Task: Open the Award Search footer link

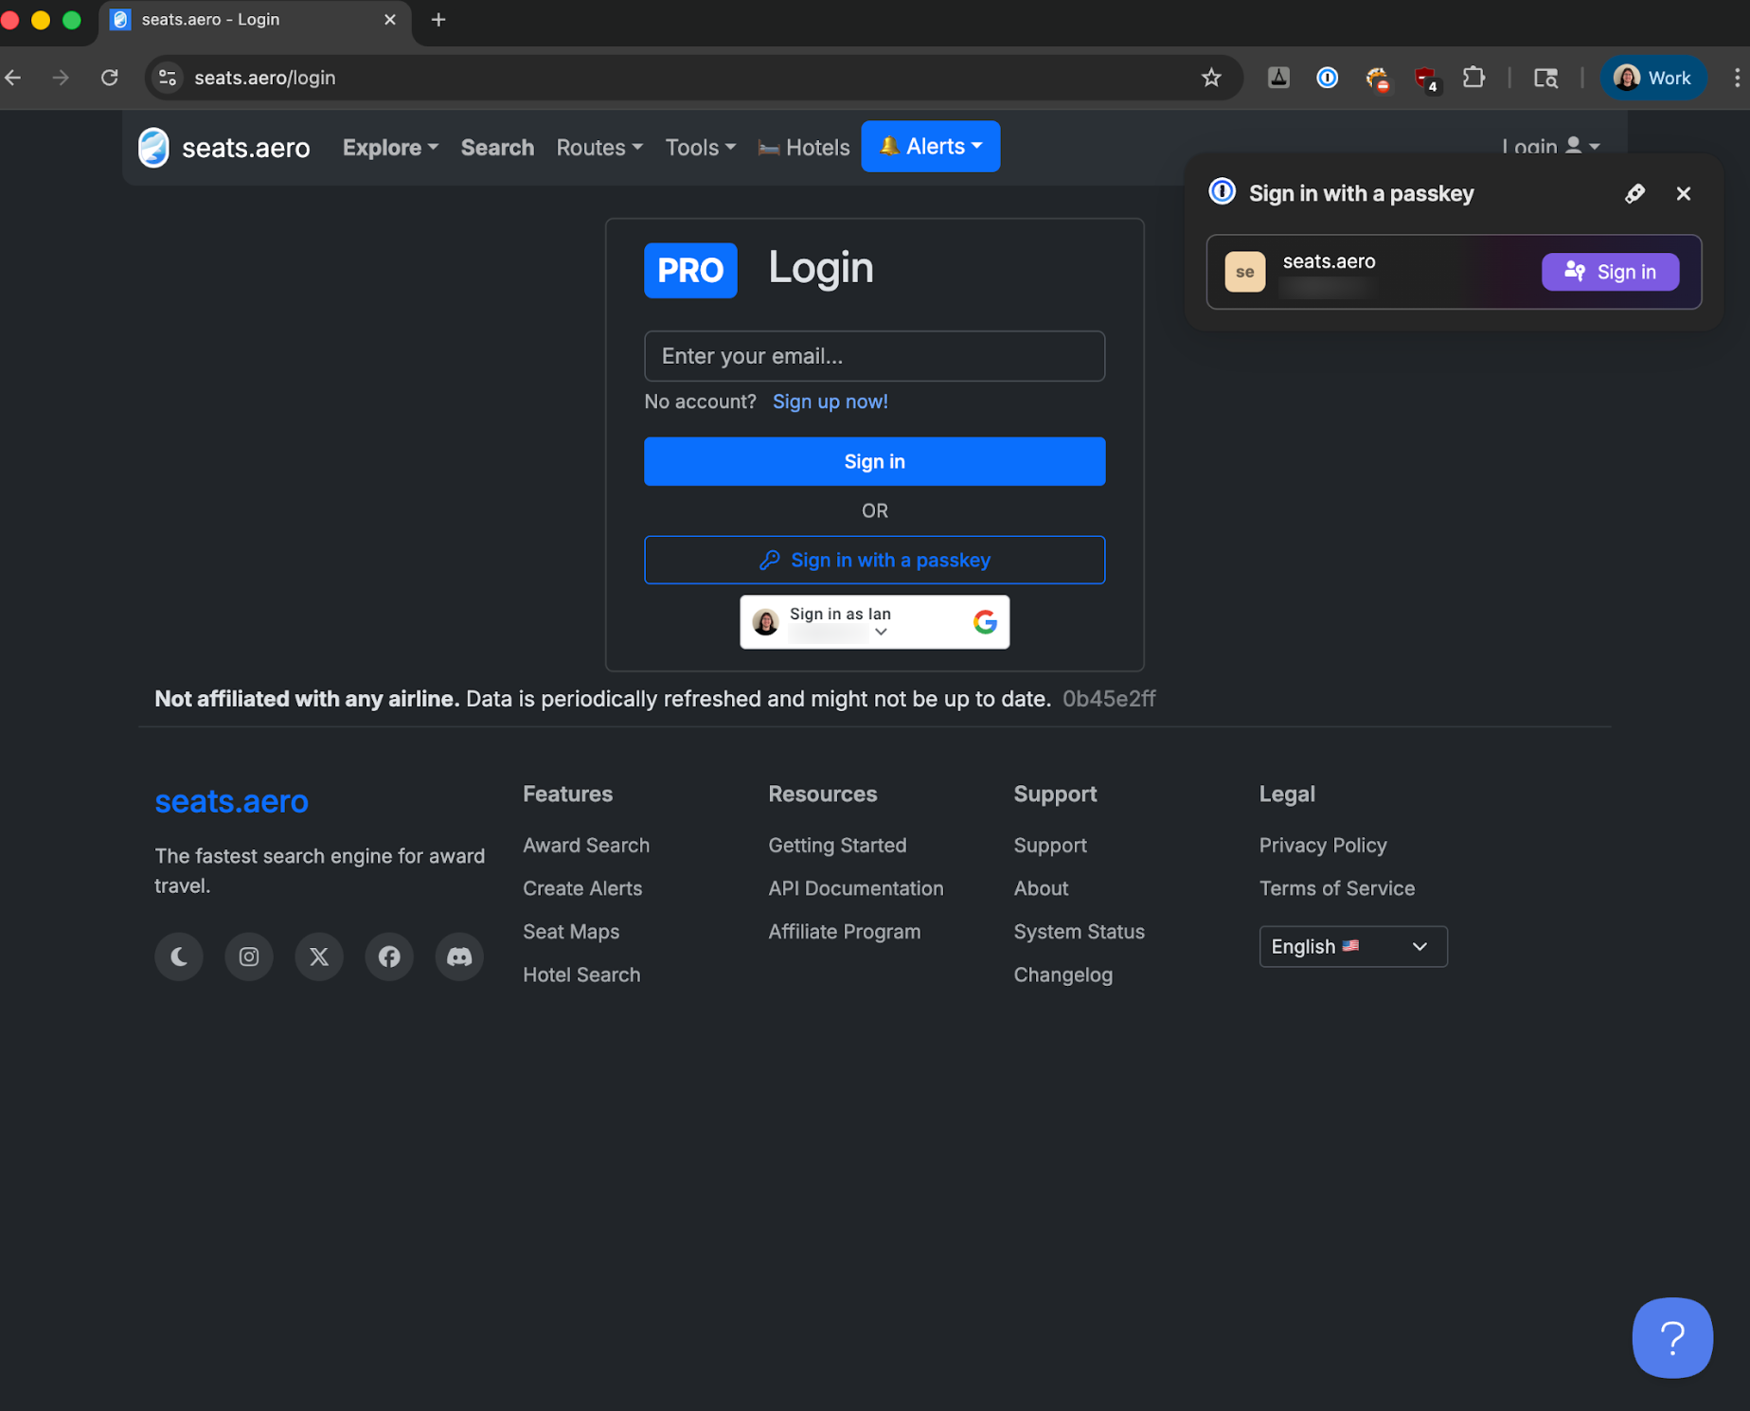Action: [586, 845]
